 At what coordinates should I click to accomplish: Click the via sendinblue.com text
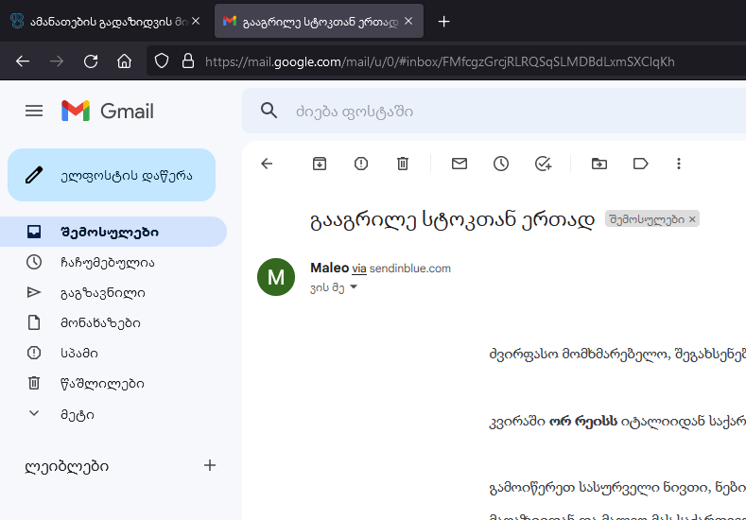click(401, 269)
